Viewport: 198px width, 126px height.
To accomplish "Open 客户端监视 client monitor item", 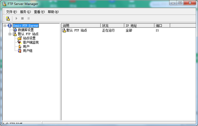I will pyautogui.click(x=31, y=42).
